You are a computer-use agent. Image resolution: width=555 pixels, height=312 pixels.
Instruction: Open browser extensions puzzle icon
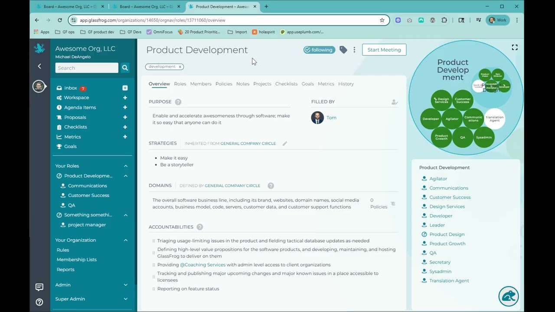point(444,20)
